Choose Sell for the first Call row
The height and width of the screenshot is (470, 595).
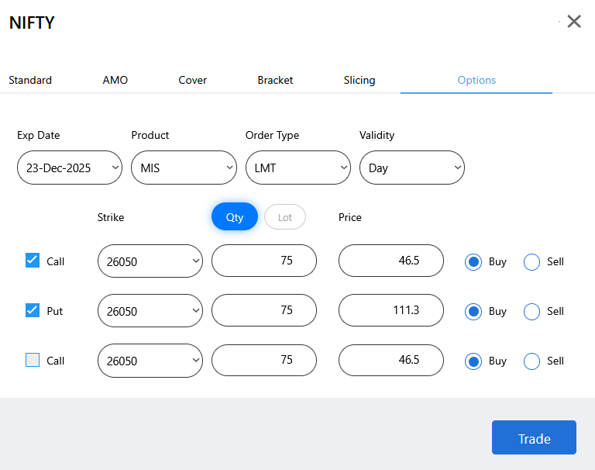tap(532, 261)
